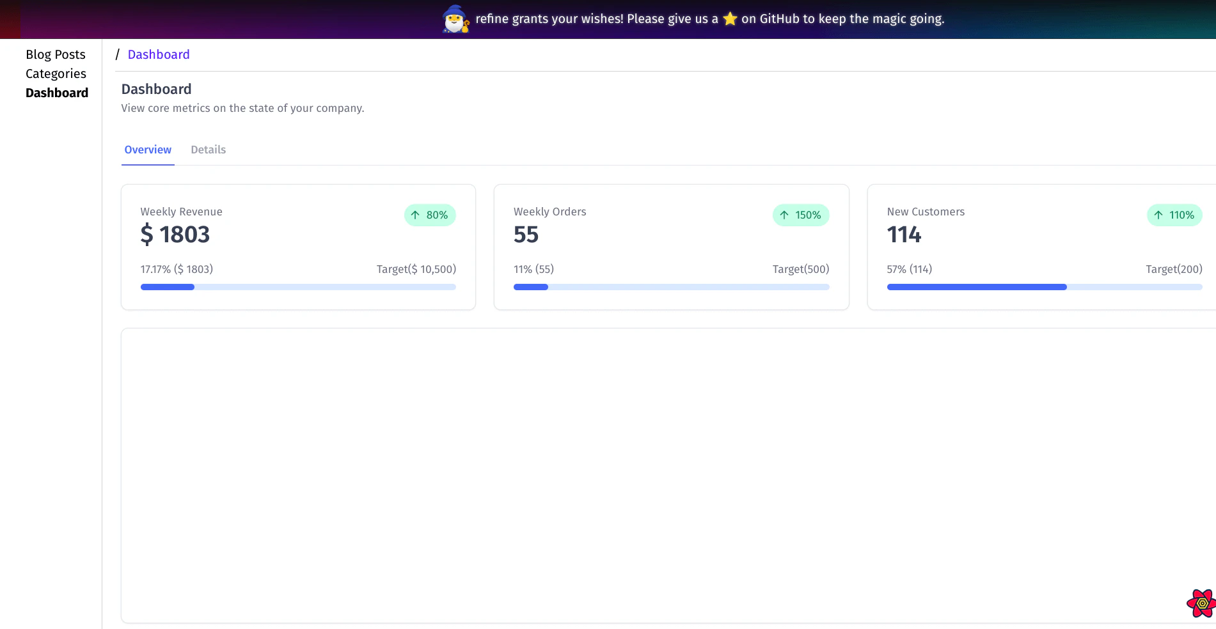This screenshot has height=629, width=1216.
Task: Click the 80% growth badge on Weekly Revenue
Action: 429,215
